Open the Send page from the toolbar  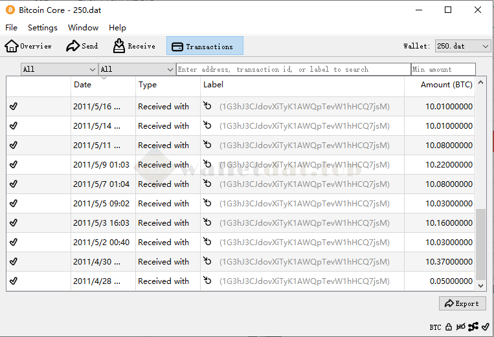click(x=82, y=46)
